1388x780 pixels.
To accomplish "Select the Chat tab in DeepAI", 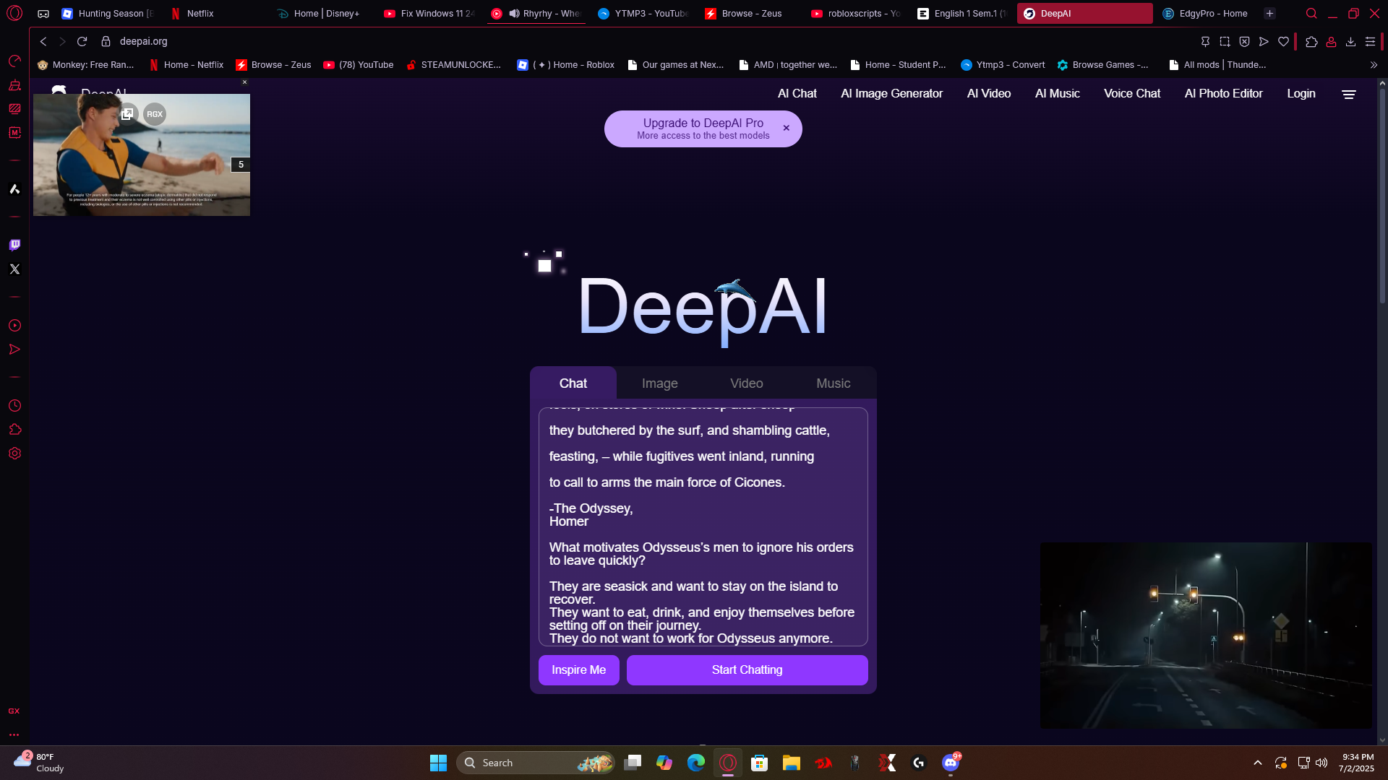I will pyautogui.click(x=573, y=383).
